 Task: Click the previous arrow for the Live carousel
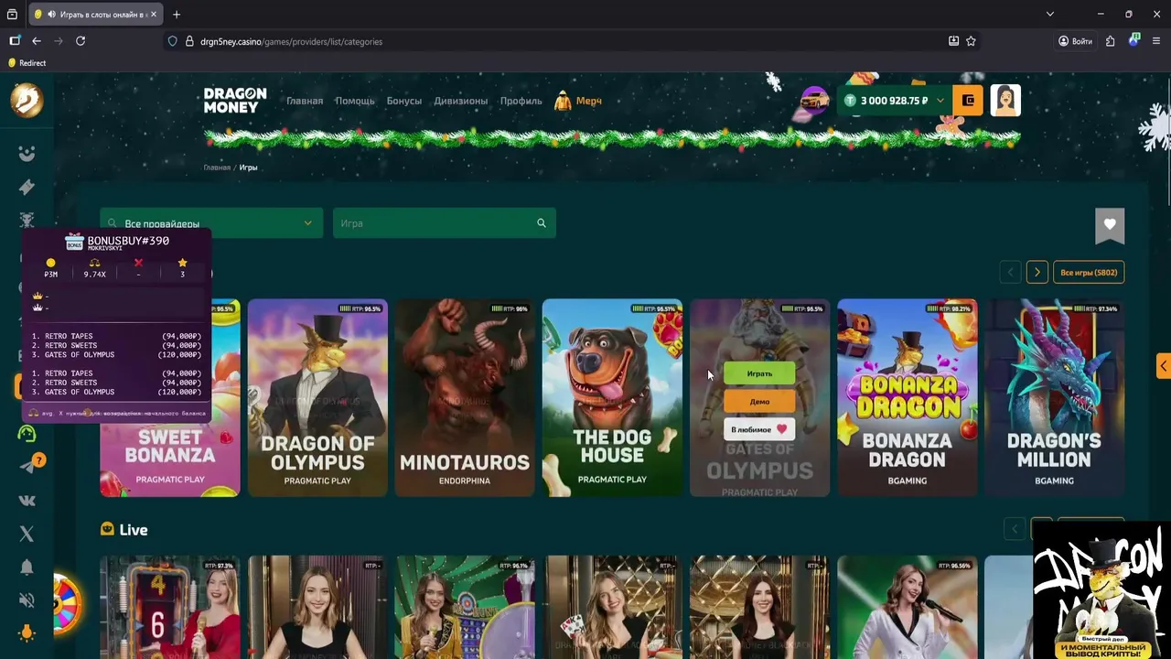[1014, 529]
